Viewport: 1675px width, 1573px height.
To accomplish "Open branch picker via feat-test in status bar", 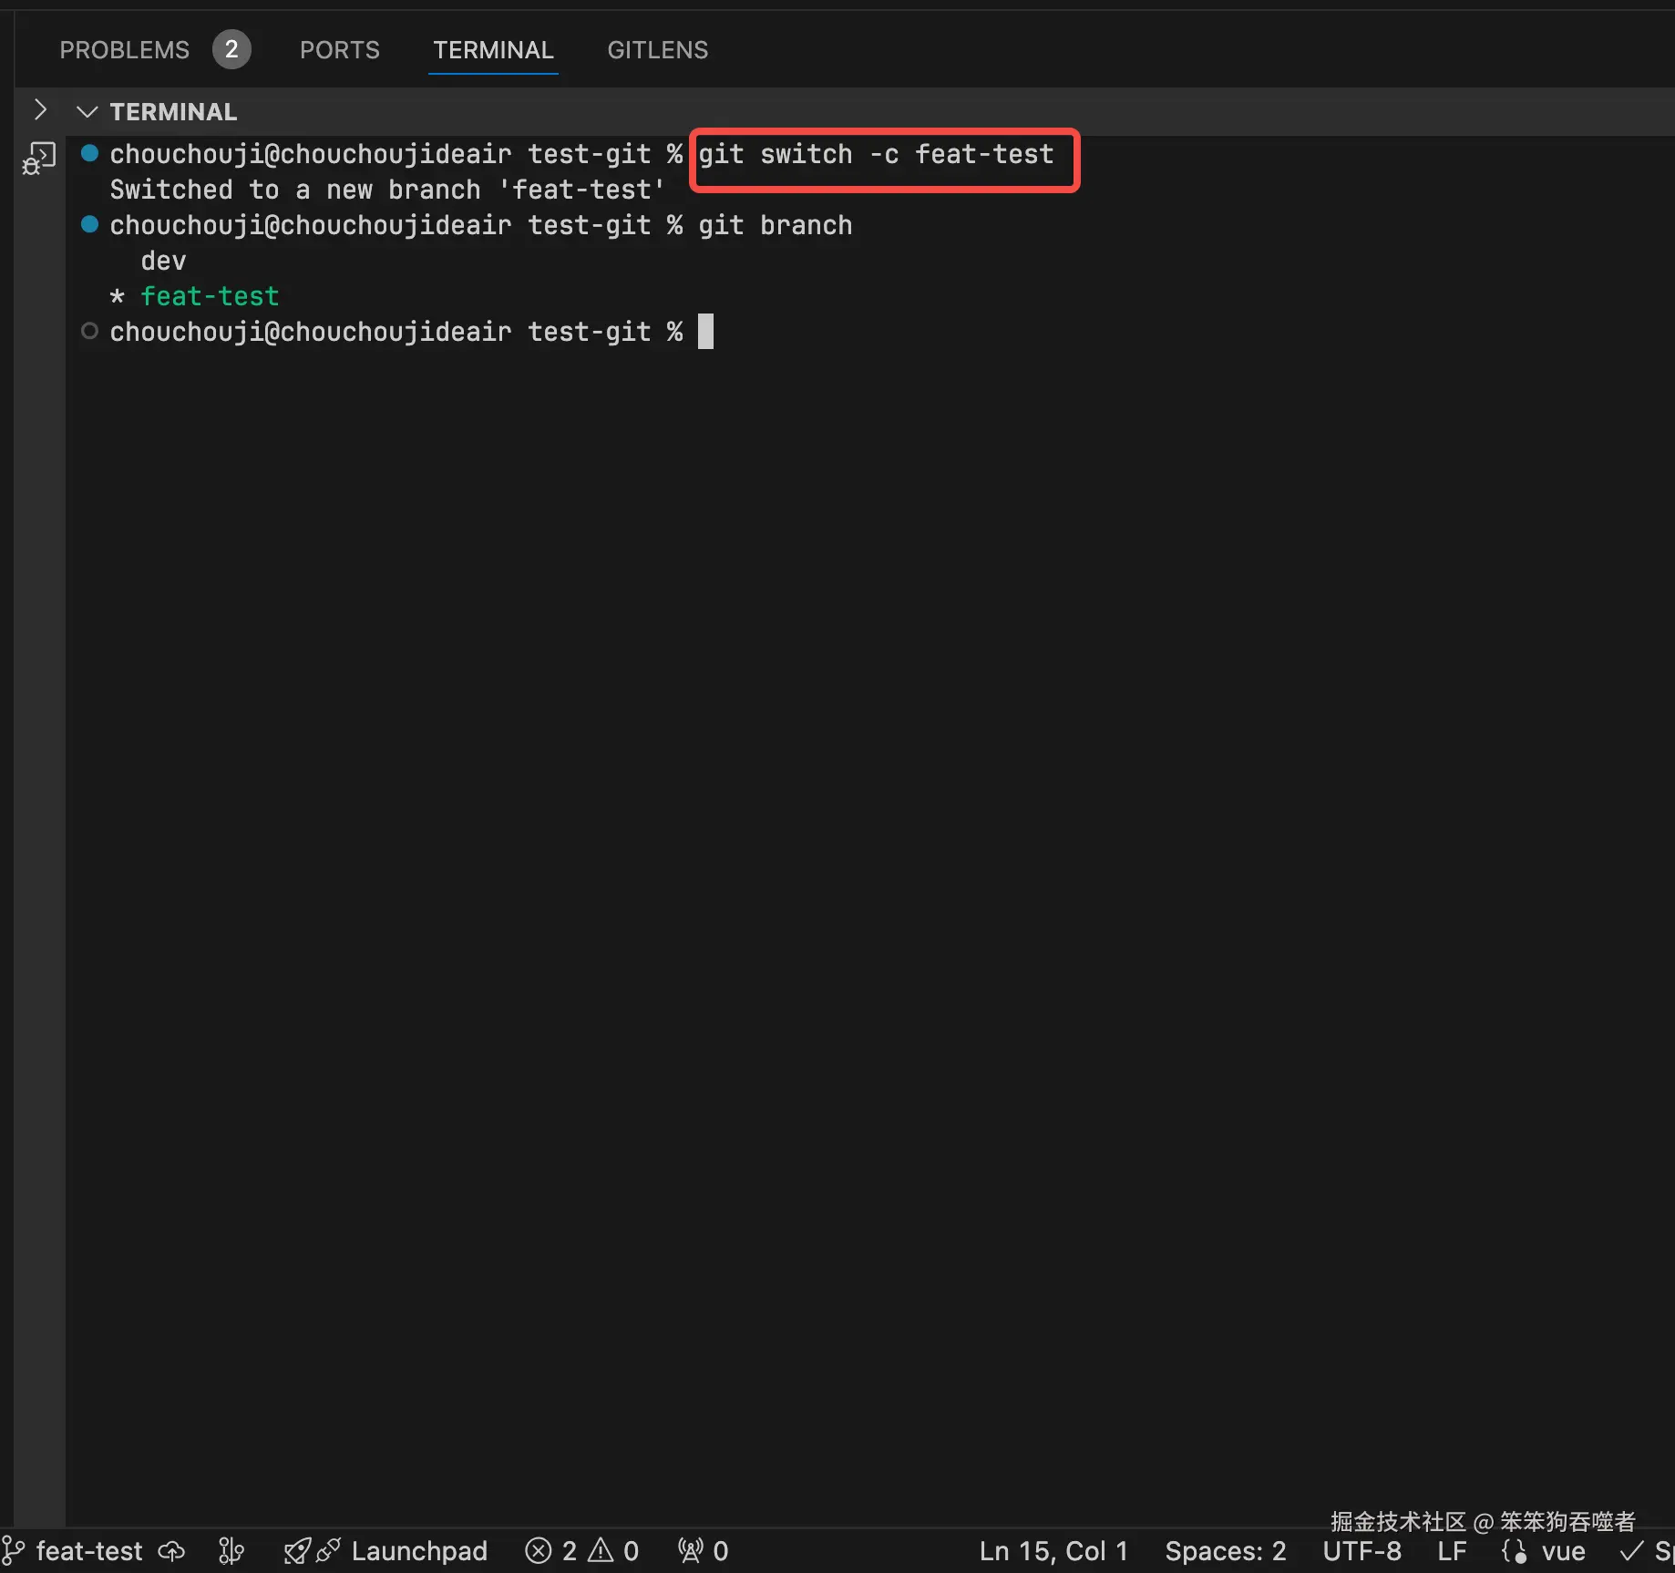I will coord(89,1551).
